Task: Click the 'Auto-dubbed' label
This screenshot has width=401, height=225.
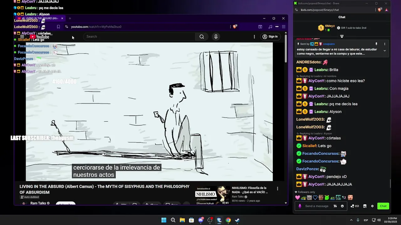Action: point(29,197)
